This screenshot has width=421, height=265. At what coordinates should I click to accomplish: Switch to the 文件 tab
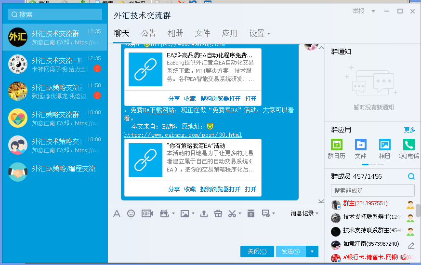coord(202,34)
